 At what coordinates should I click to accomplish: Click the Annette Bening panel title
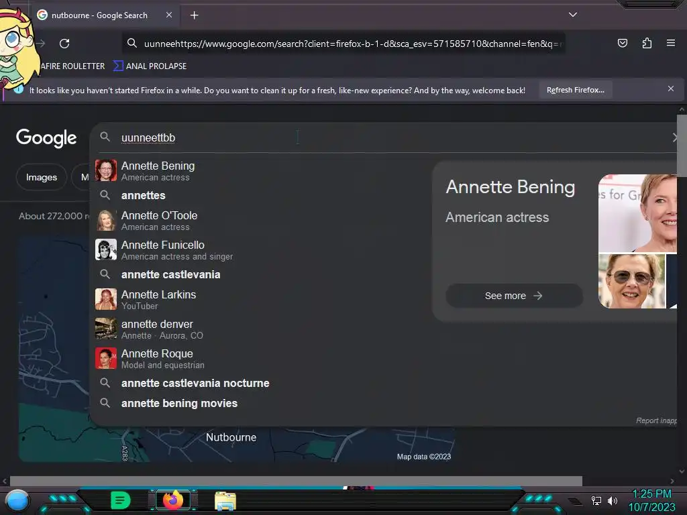pyautogui.click(x=510, y=187)
